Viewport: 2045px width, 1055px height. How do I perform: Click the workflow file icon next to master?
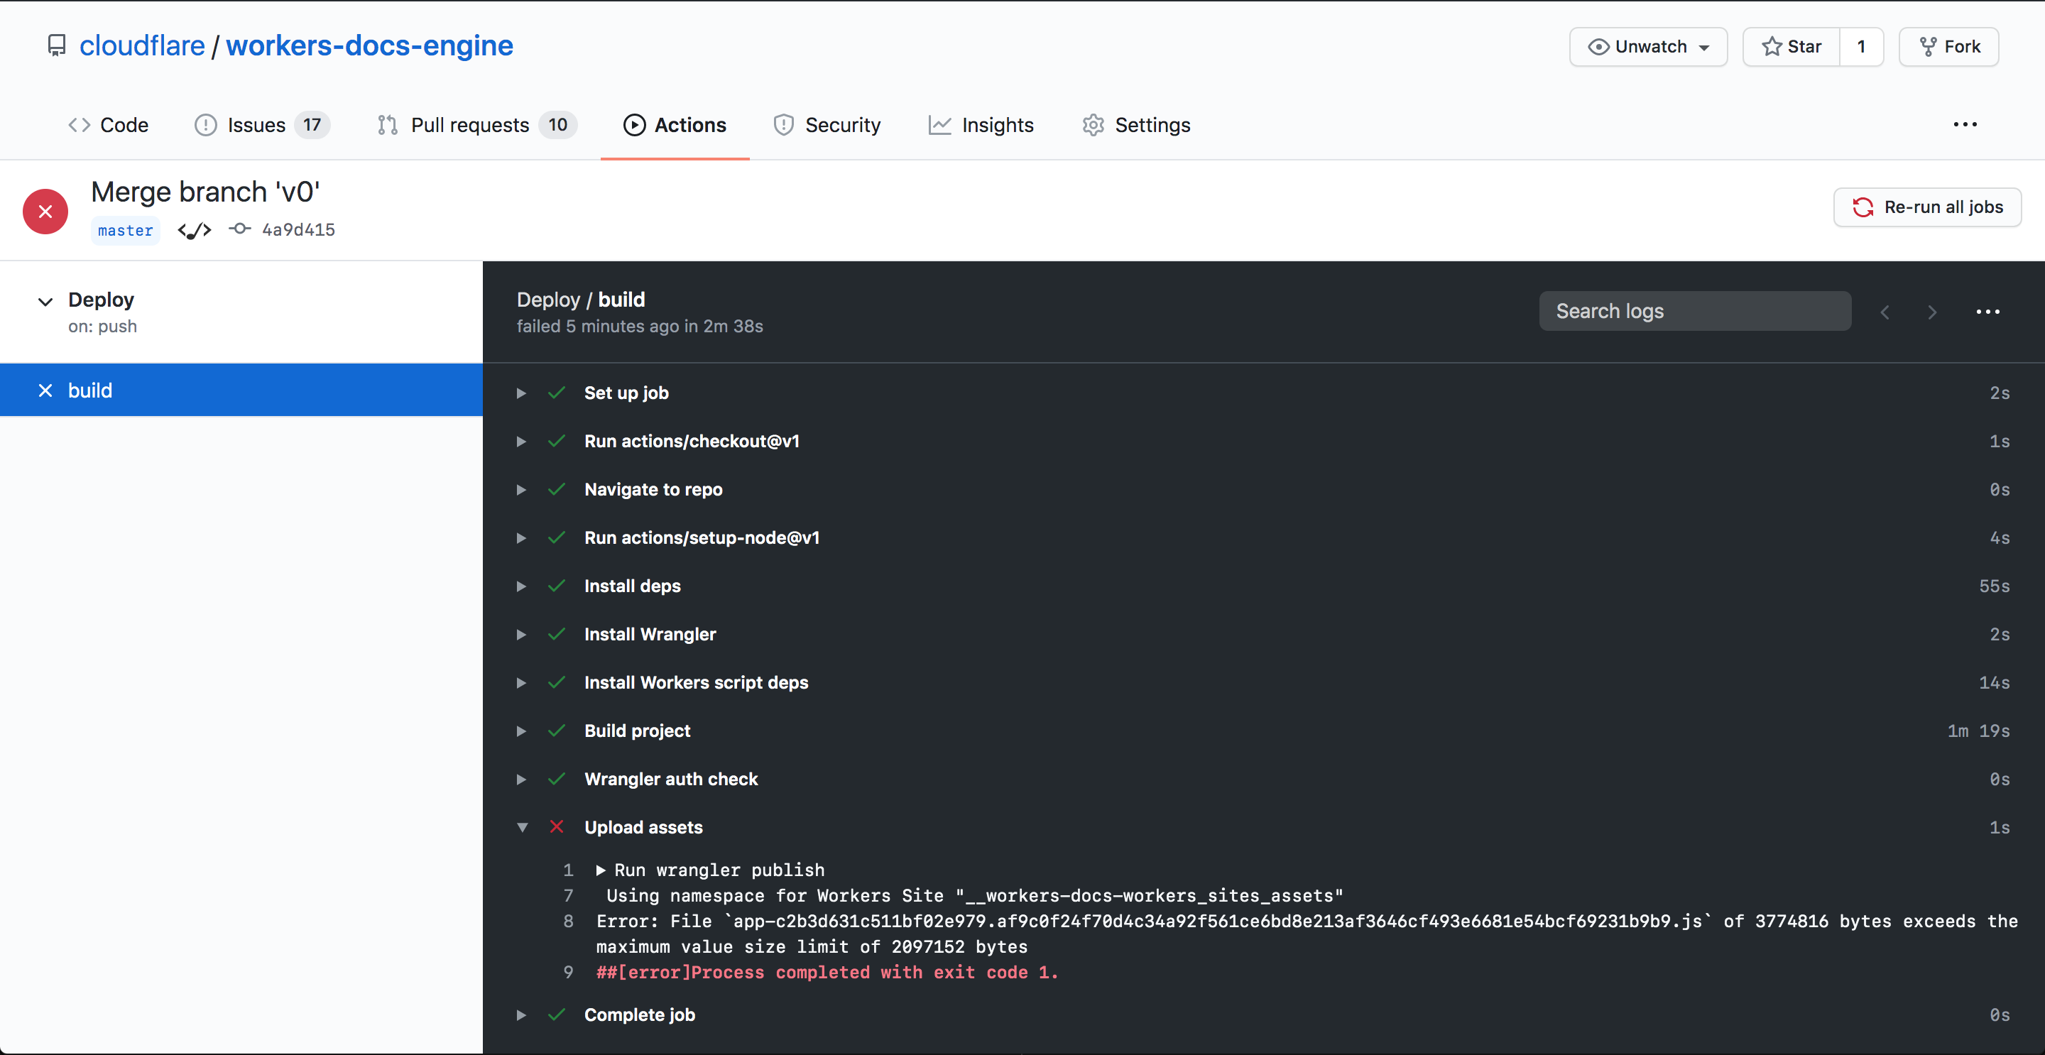tap(195, 230)
